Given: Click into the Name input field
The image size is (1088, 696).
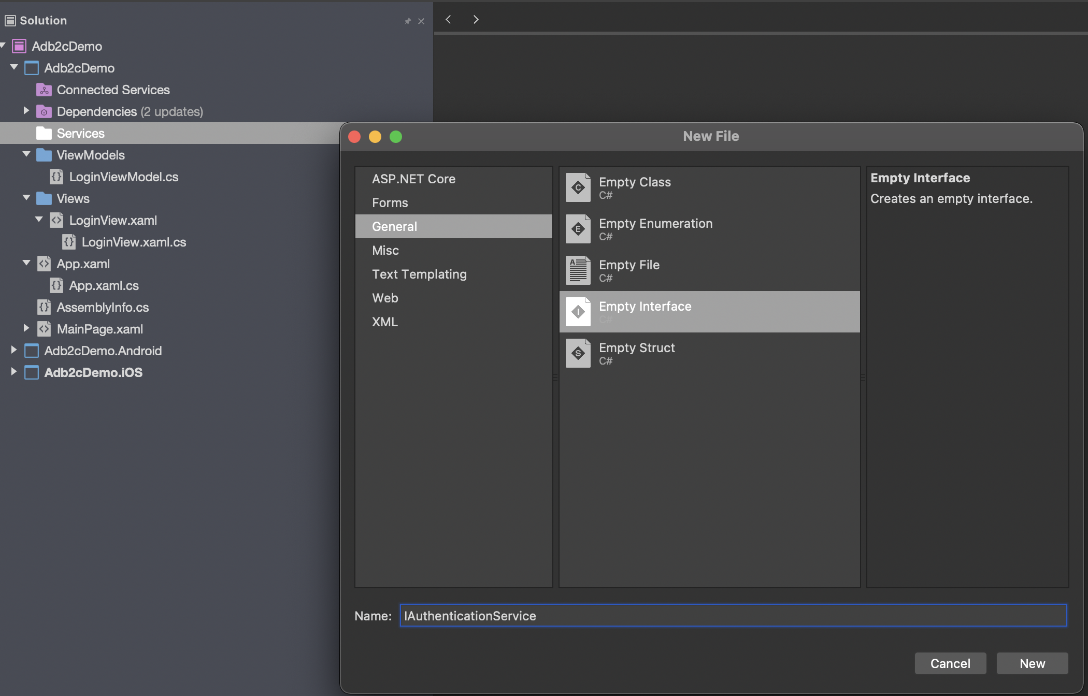Looking at the screenshot, I should pos(733,616).
